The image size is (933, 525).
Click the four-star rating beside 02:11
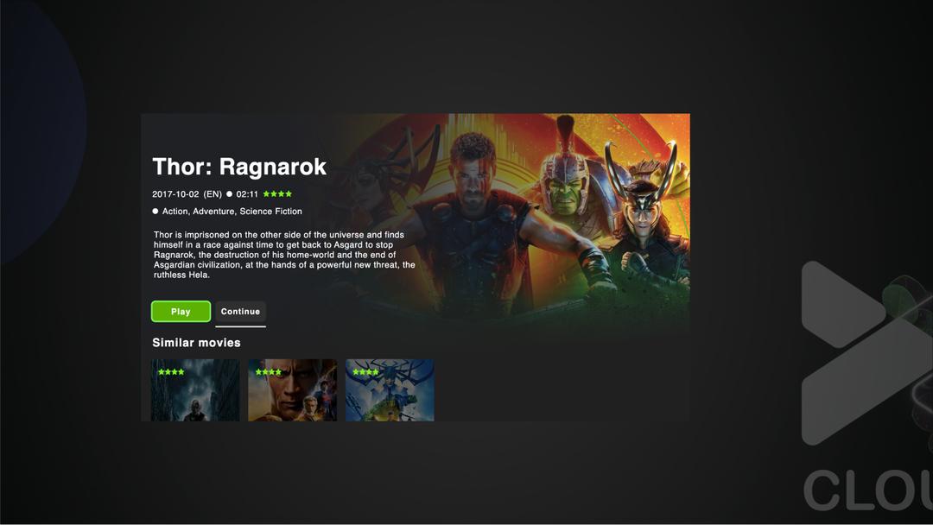[x=277, y=193]
